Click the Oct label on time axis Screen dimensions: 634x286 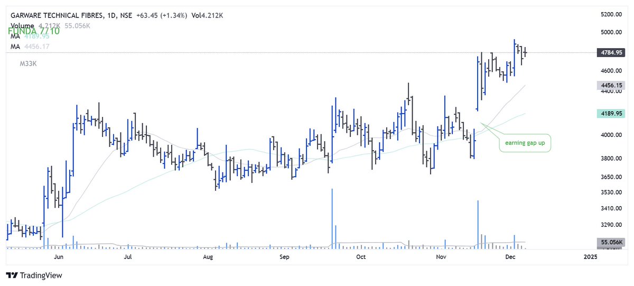coord(361,257)
